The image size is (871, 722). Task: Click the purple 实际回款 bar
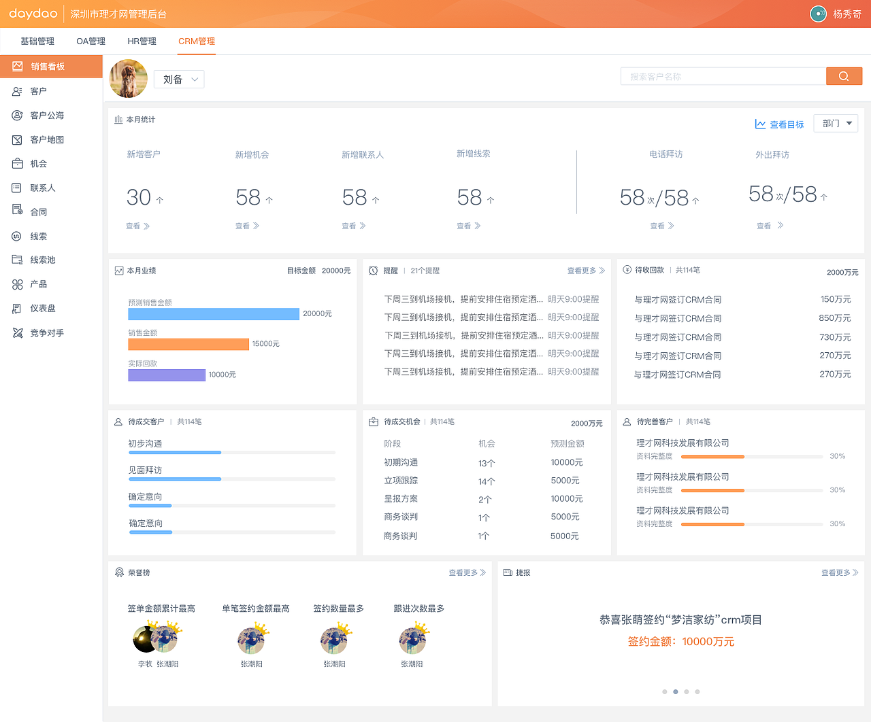(x=167, y=375)
